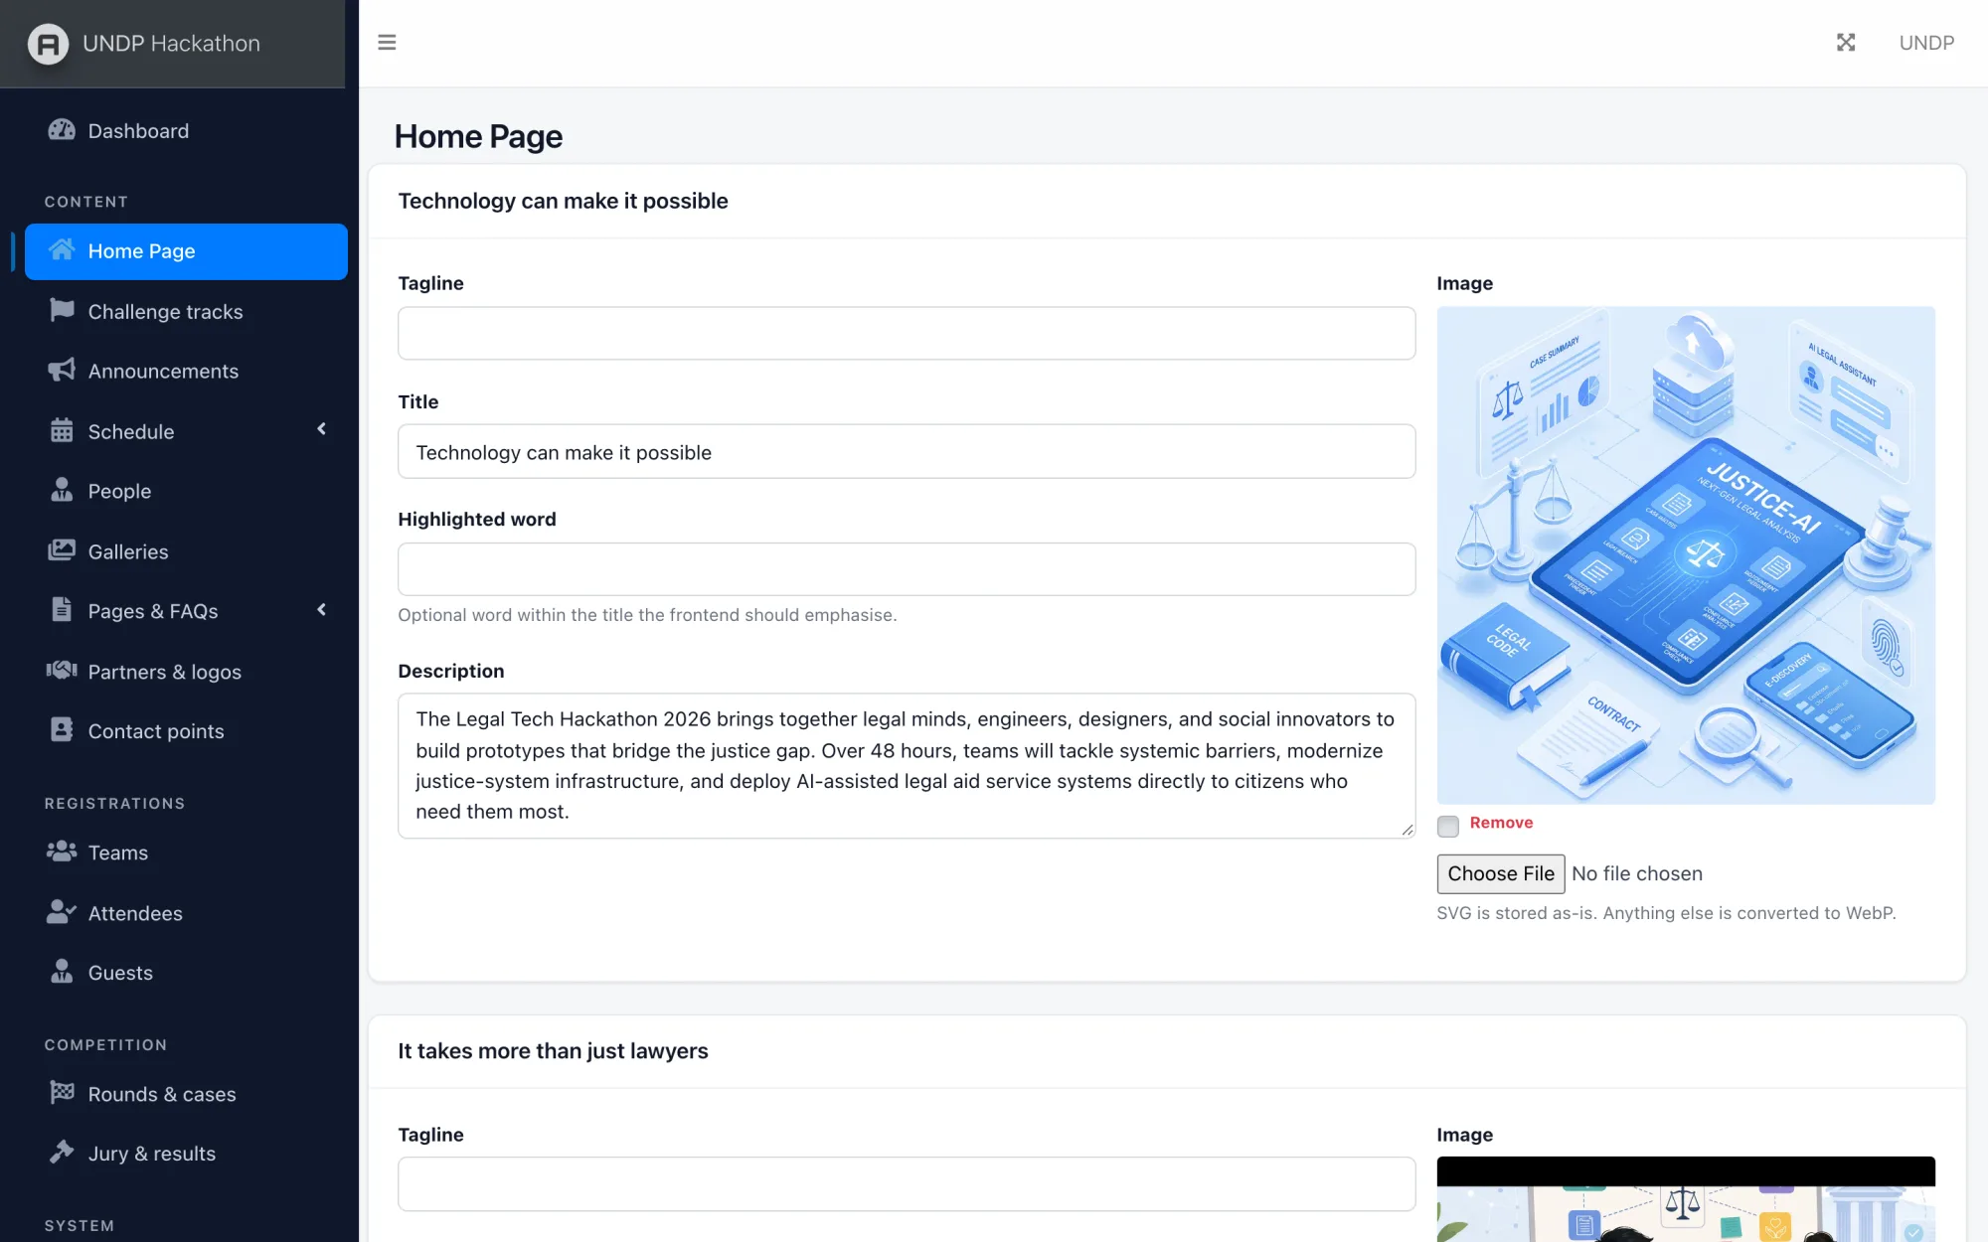Click the Rounds & cases checkered flag icon
The height and width of the screenshot is (1242, 1988).
(x=62, y=1093)
